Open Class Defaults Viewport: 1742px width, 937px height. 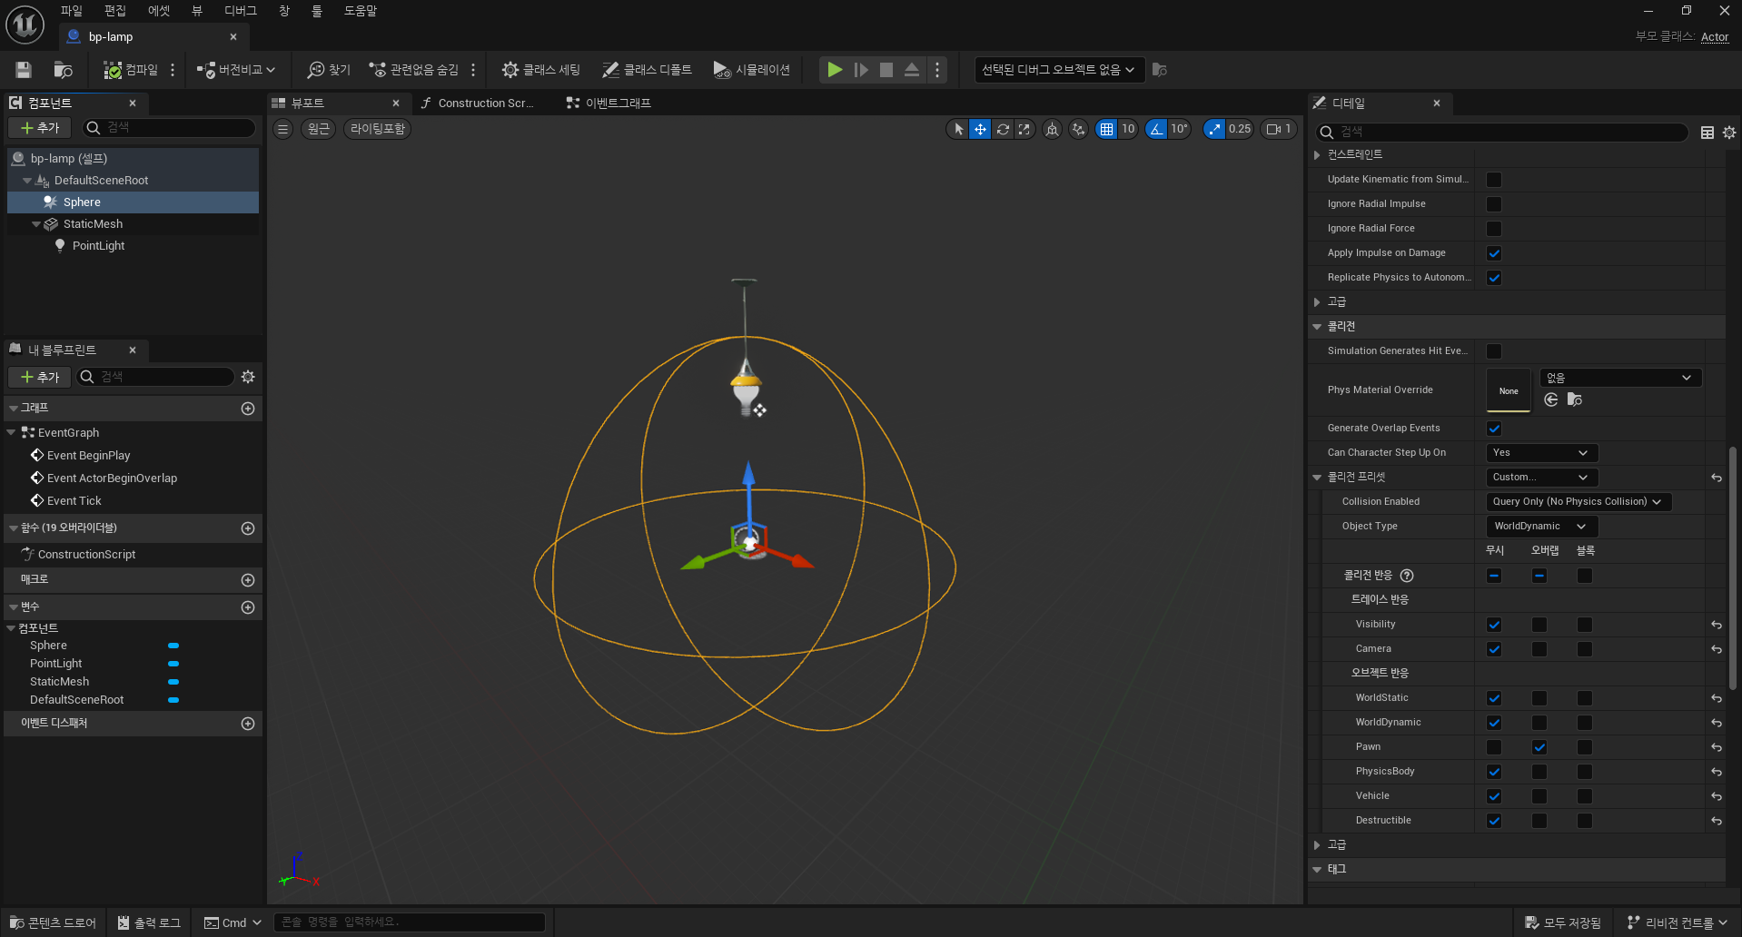pos(647,70)
